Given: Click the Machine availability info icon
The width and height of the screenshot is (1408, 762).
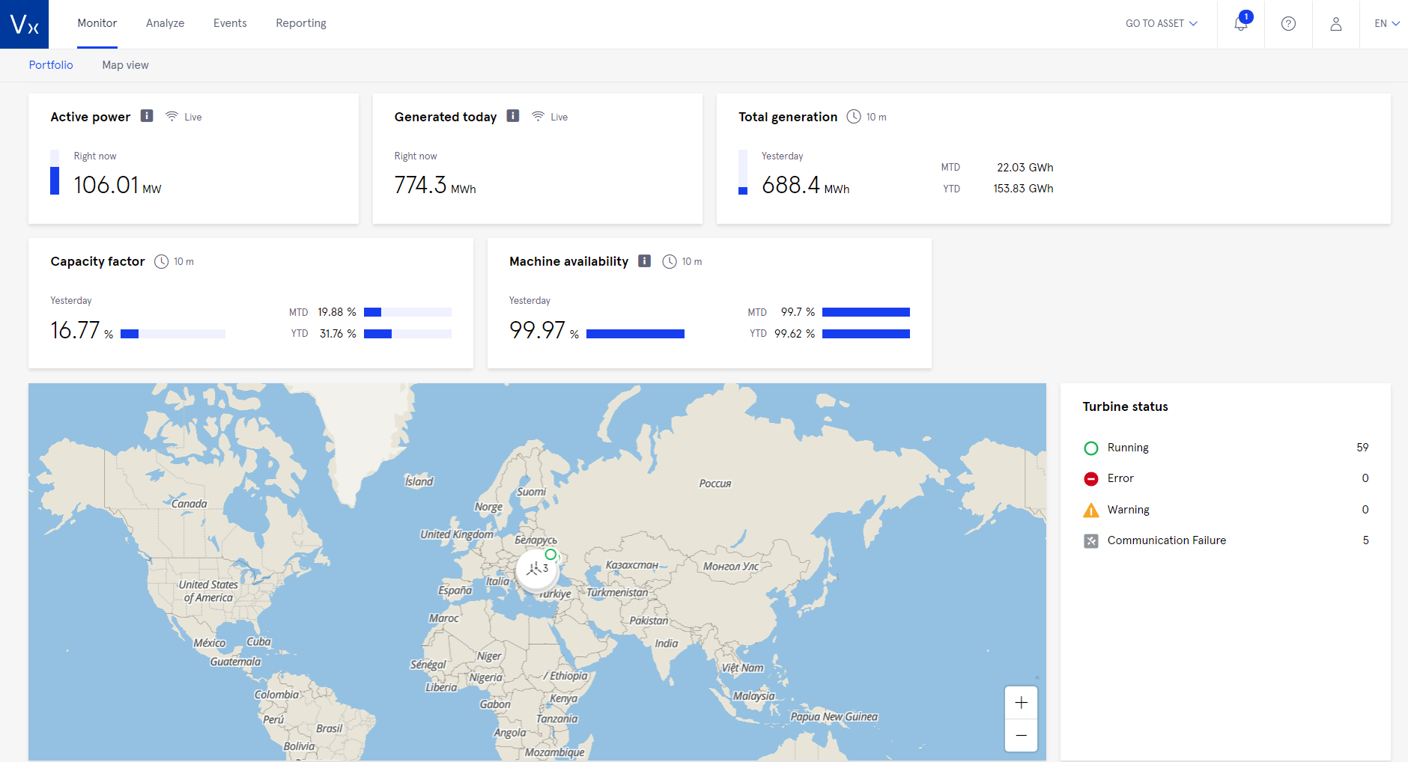Looking at the screenshot, I should tap(644, 260).
